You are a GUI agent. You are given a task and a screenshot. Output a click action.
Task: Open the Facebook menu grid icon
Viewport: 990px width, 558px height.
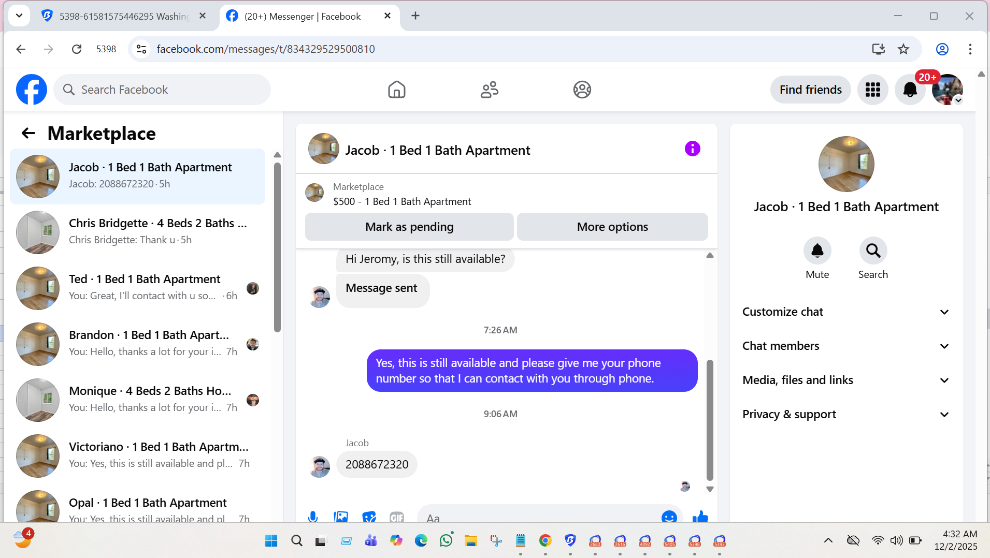873,90
